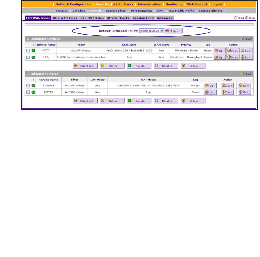Open the Web Support menu
Screen dimensions: 260x257
[197, 4]
